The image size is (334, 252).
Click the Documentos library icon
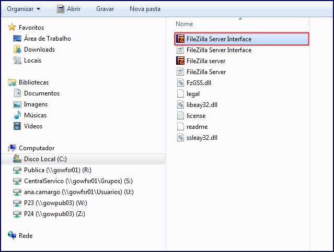(x=17, y=93)
